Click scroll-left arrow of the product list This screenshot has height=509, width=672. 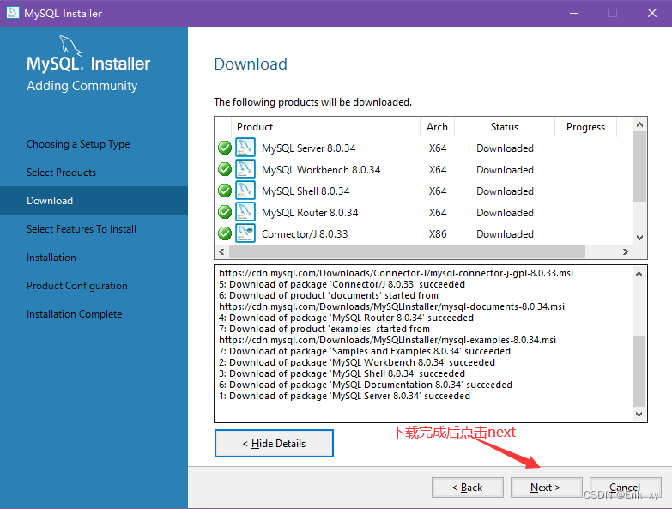tap(221, 252)
